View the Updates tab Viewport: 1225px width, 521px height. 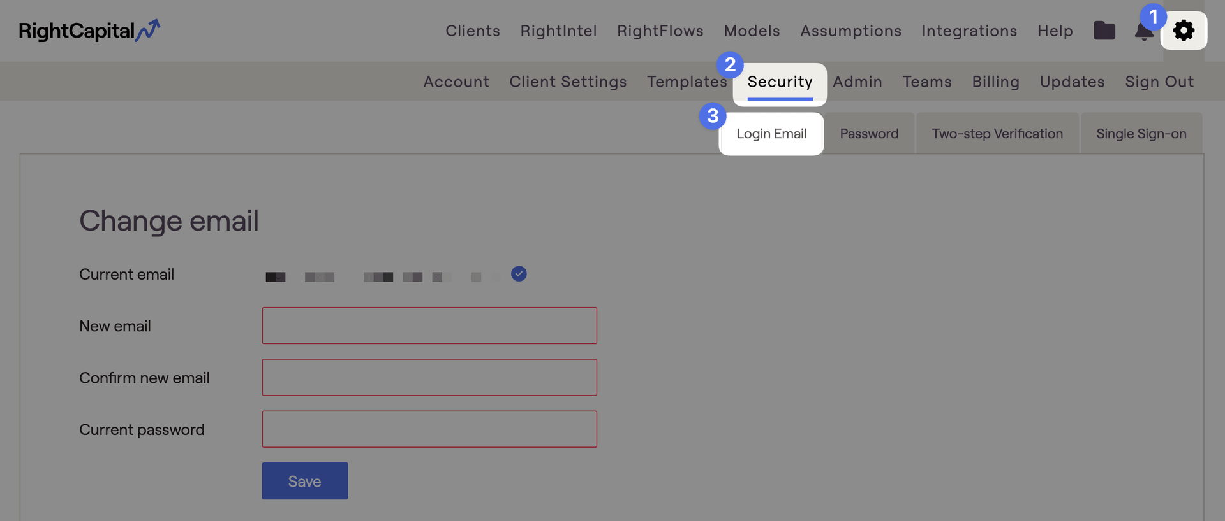click(1073, 82)
